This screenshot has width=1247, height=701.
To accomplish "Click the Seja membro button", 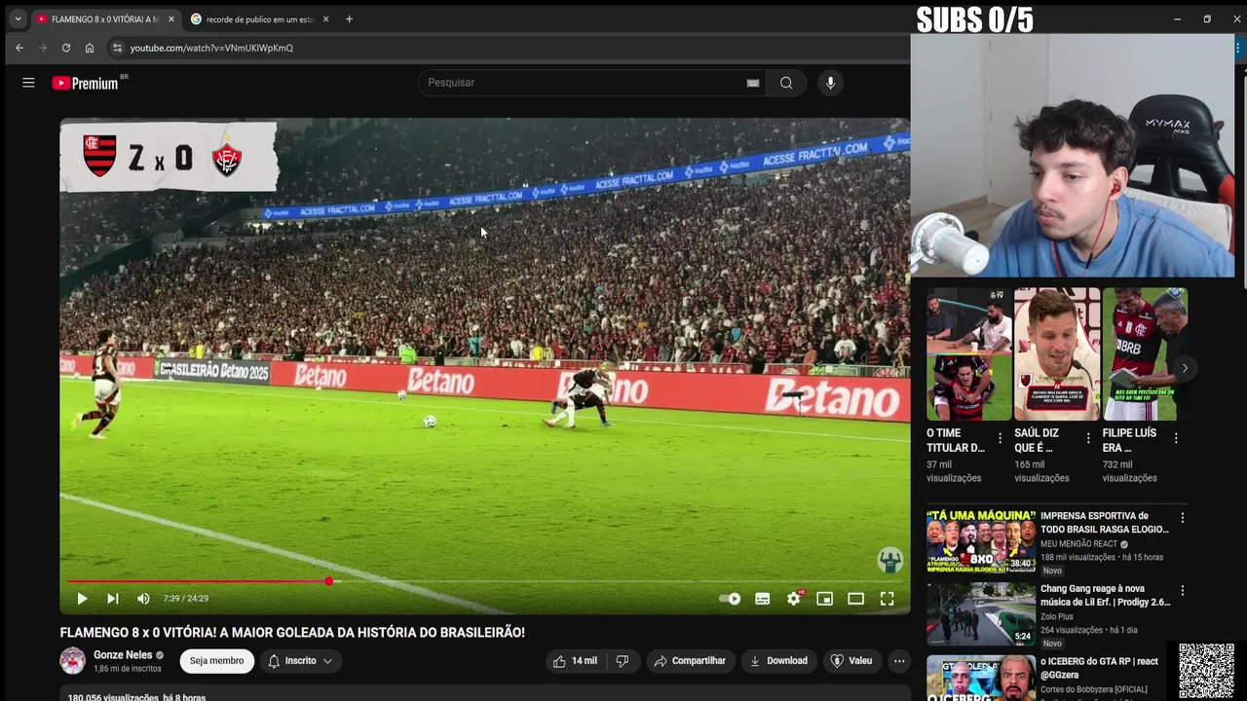I will point(217,661).
